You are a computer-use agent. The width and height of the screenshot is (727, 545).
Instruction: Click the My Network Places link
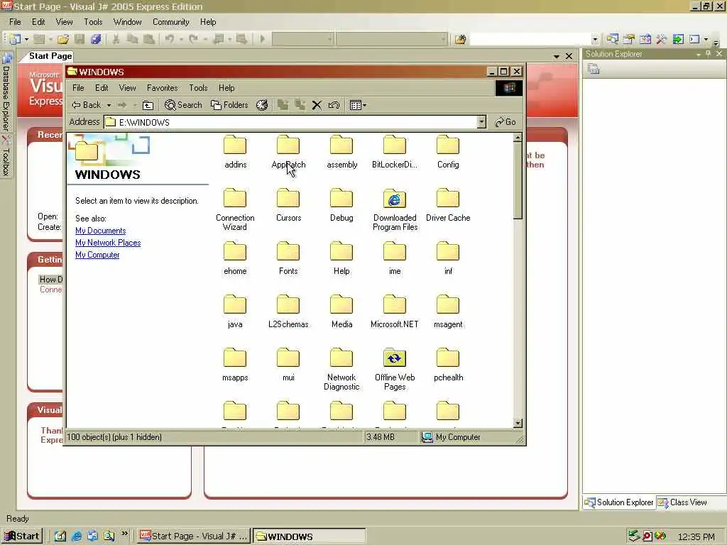click(x=108, y=243)
